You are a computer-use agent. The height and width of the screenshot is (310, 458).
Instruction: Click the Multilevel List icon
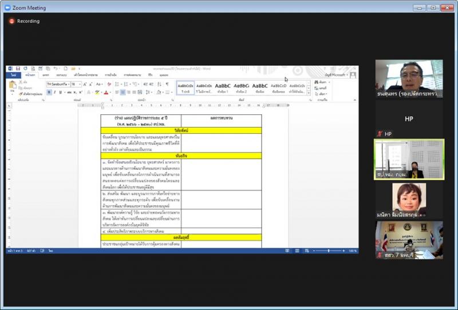point(135,84)
